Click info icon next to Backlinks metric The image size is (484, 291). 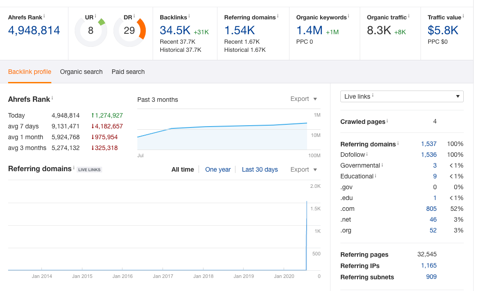point(189,16)
